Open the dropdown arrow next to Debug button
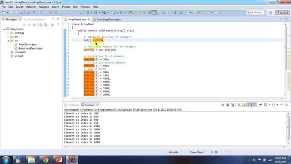 pyautogui.click(x=91, y=12)
